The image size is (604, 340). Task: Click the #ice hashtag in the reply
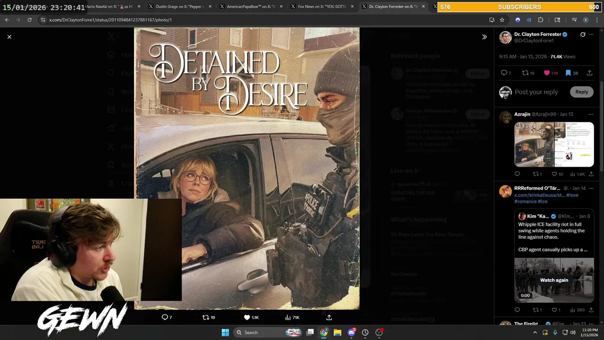pos(543,202)
